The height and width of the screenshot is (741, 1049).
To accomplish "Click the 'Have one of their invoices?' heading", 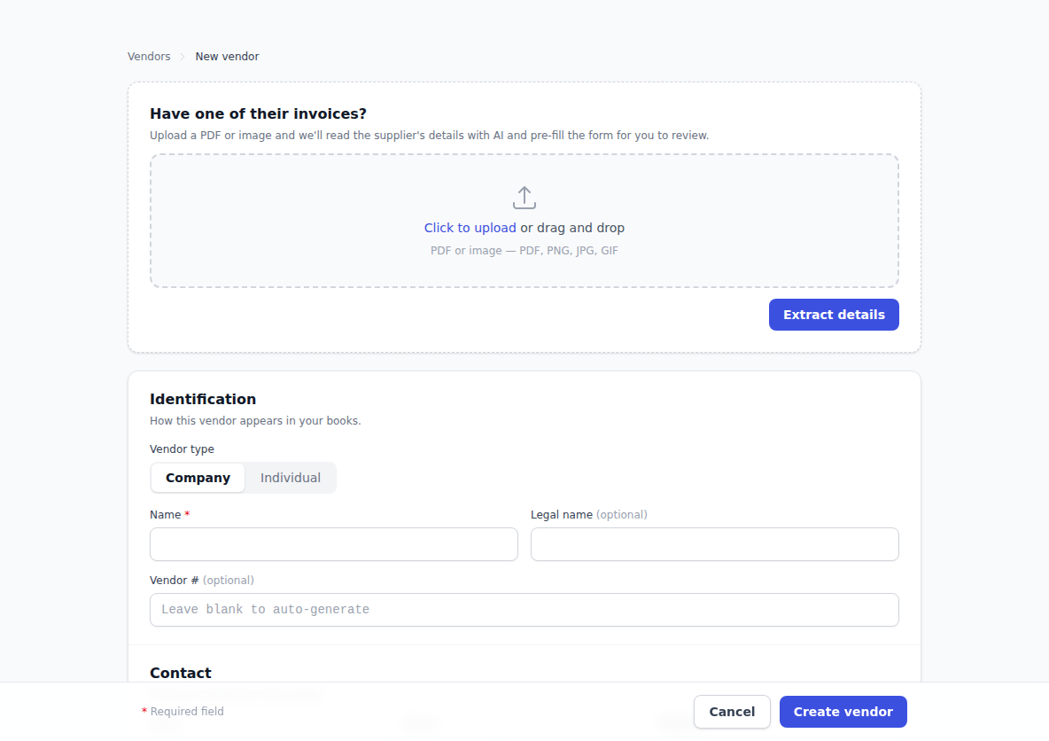I will click(258, 113).
